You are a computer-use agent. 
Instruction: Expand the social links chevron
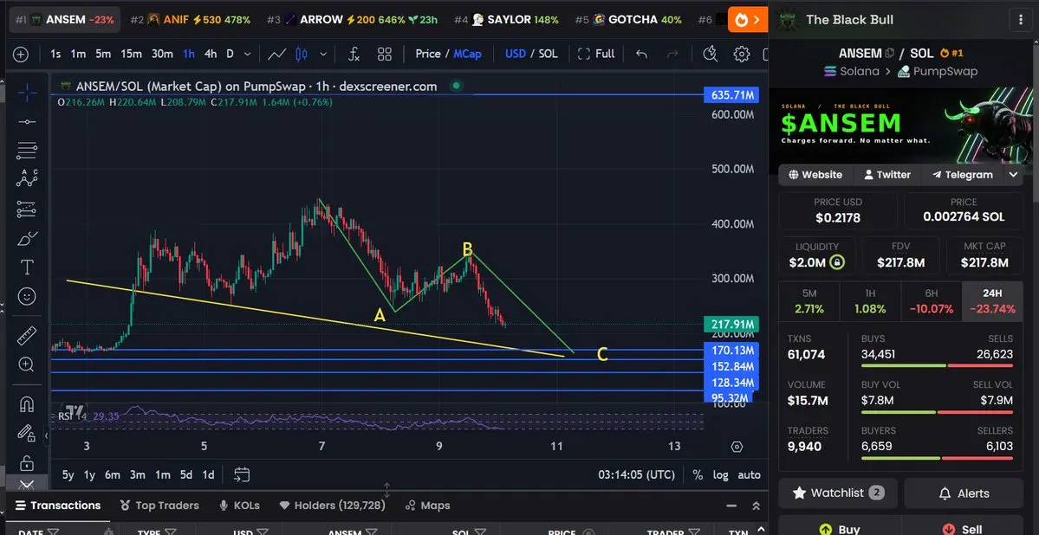pos(1013,175)
